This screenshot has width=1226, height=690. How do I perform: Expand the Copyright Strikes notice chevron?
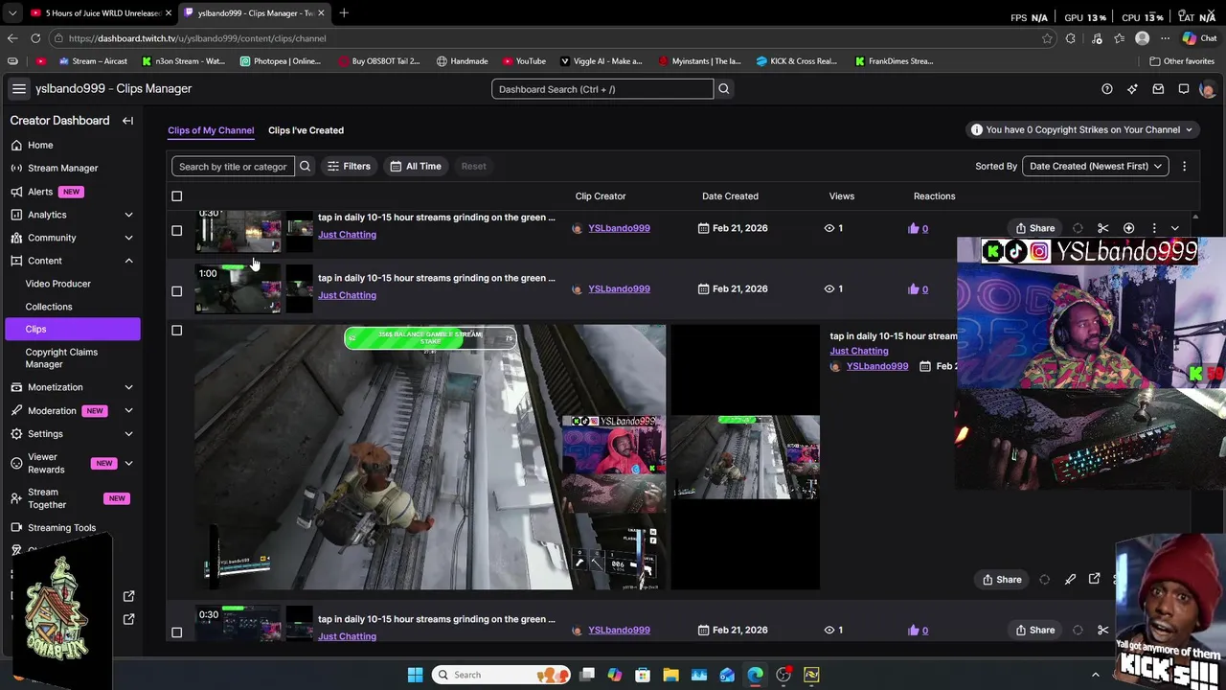click(x=1189, y=130)
